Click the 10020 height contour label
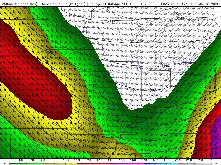This screenshot has height=165, width=221. pos(153,90)
